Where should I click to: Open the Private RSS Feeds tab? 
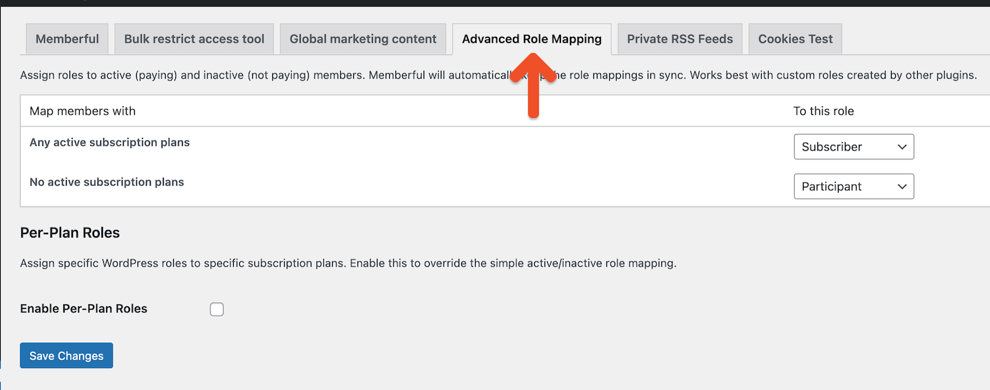pos(680,39)
